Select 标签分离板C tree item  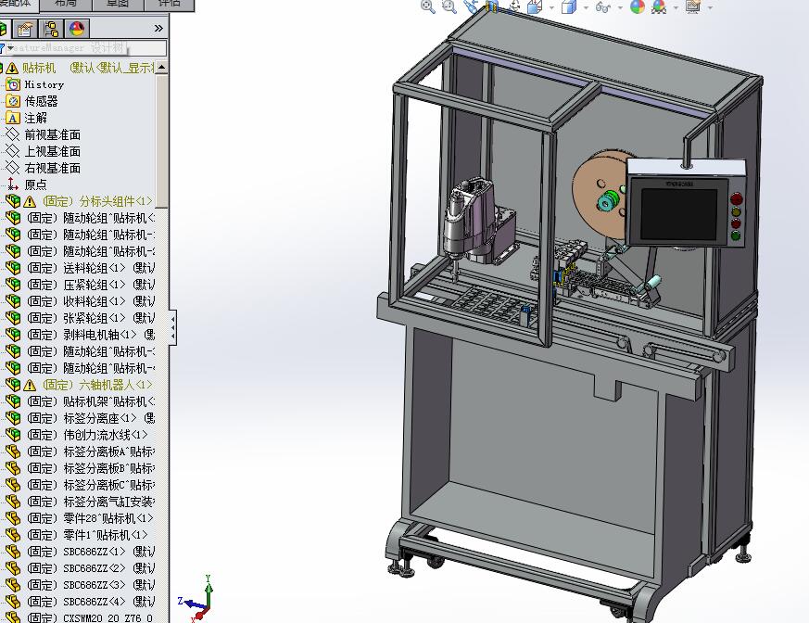coord(90,485)
